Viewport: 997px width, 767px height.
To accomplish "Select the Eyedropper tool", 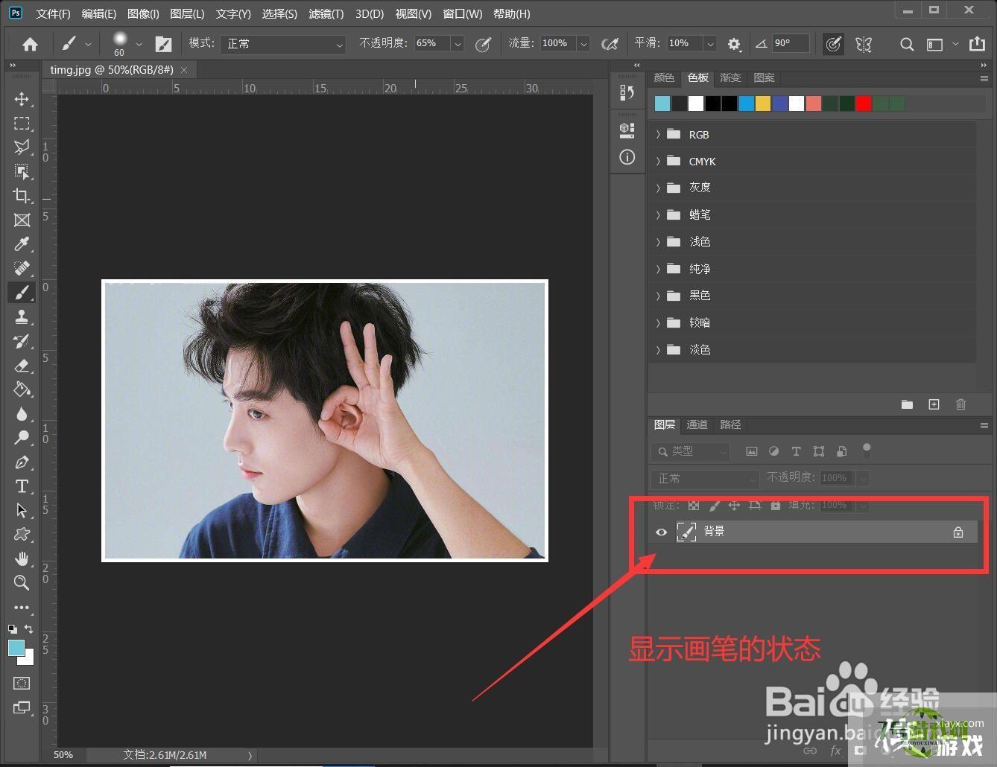I will point(22,244).
